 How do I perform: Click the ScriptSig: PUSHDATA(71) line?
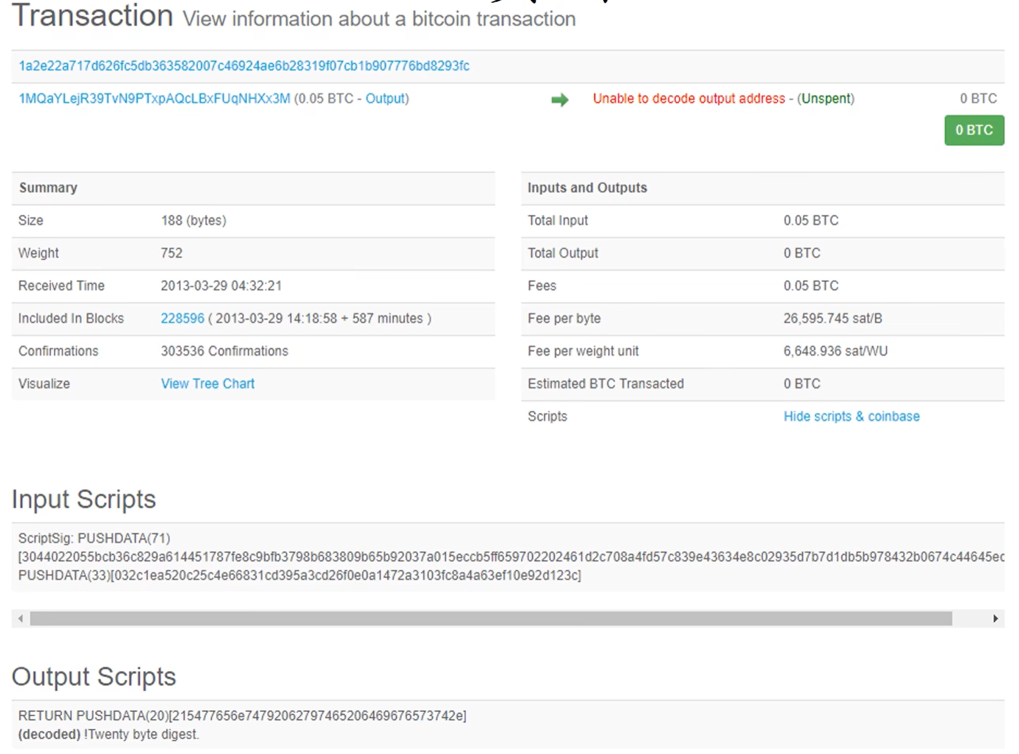(94, 538)
